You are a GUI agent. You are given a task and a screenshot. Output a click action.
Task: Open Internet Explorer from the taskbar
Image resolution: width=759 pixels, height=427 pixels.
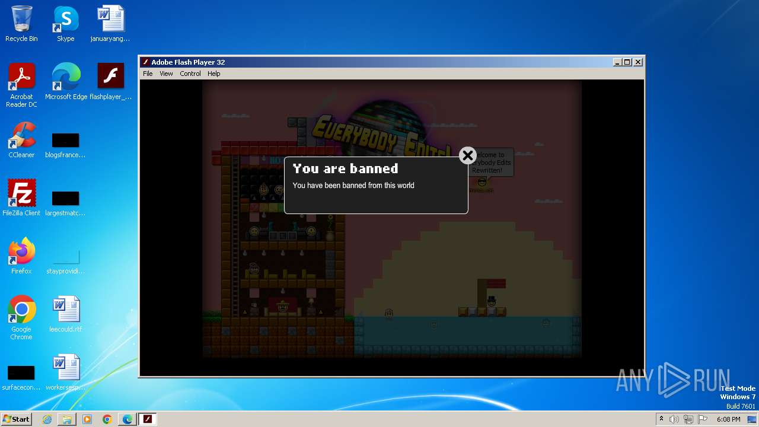coord(47,419)
